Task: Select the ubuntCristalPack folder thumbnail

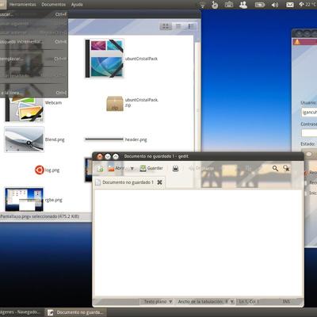Action: (105, 59)
